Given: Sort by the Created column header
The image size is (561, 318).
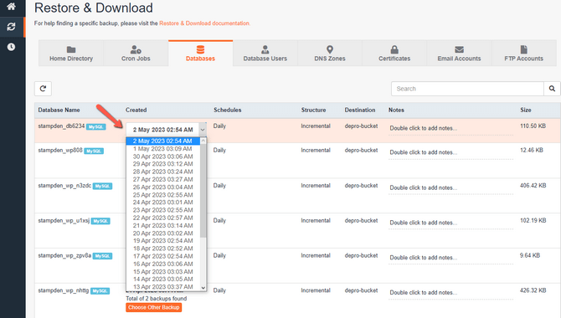Looking at the screenshot, I should coord(136,110).
